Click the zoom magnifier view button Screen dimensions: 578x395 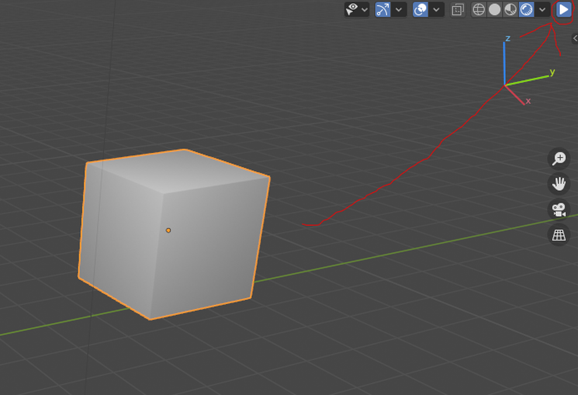click(x=559, y=159)
